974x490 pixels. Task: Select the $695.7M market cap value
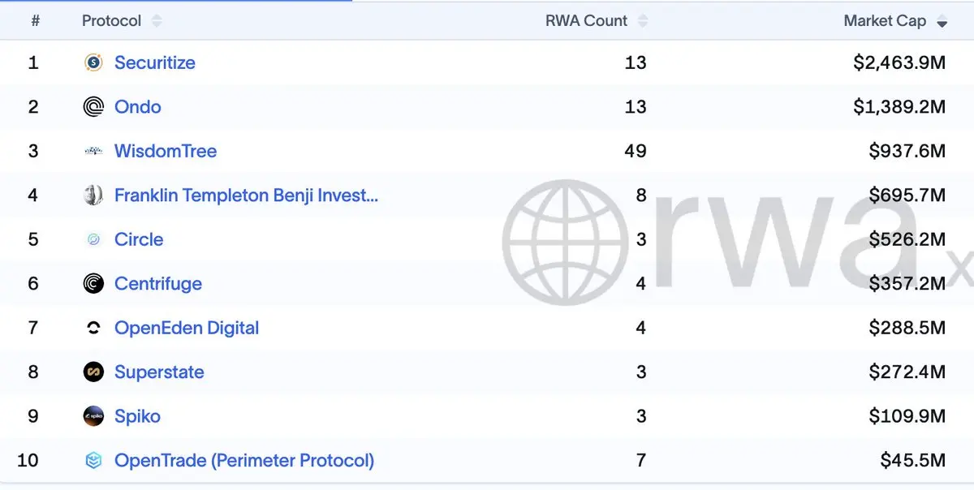tap(907, 196)
